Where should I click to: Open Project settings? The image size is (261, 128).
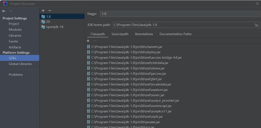(x=14, y=24)
